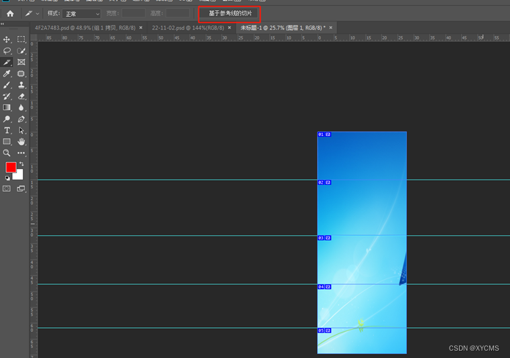Select the Frame tool
This screenshot has height=358, width=510.
pos(21,62)
